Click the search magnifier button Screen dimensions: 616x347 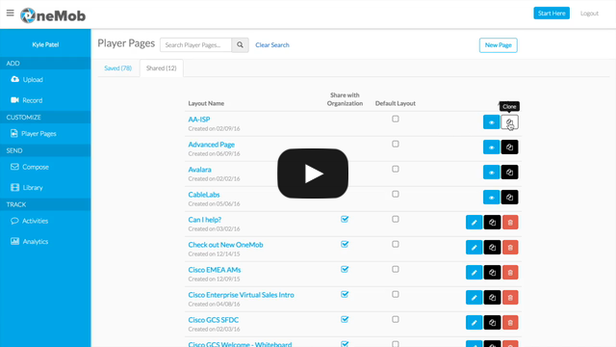point(240,45)
